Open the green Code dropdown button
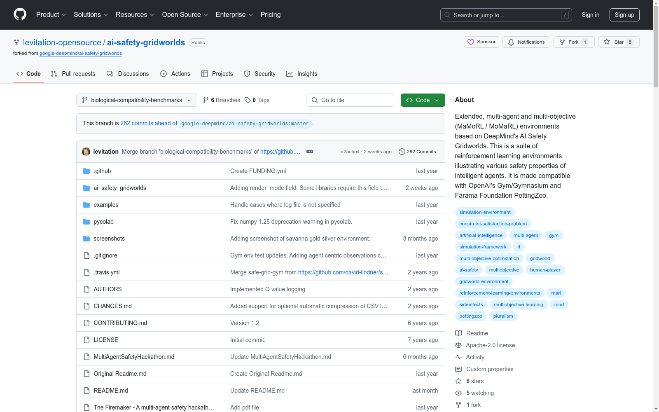This screenshot has width=659, height=412. pos(423,100)
